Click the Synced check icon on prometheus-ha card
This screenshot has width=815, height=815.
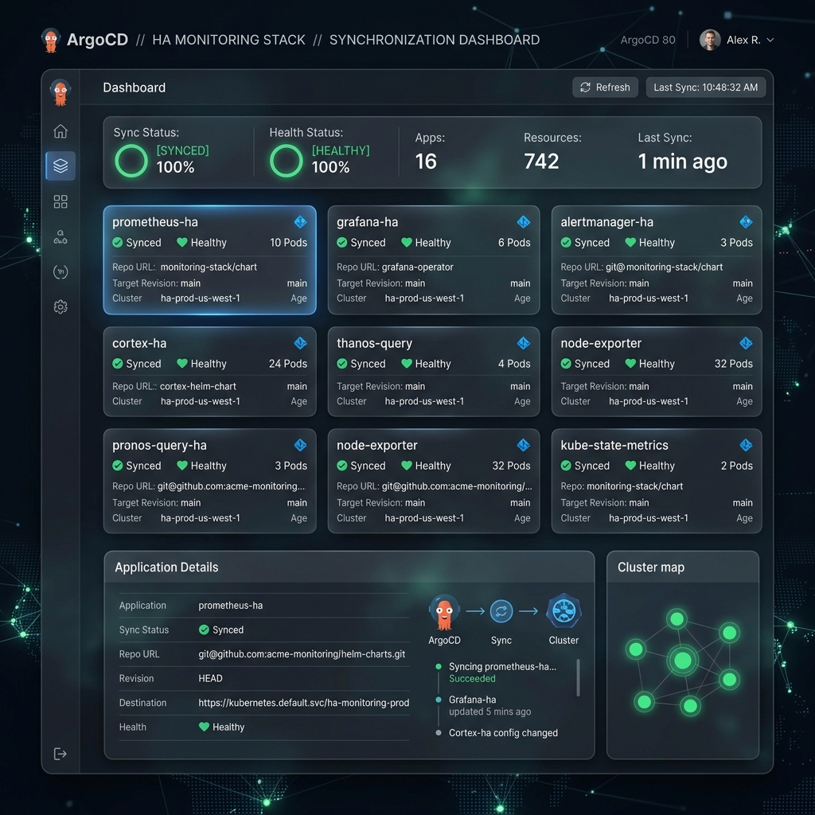[118, 243]
